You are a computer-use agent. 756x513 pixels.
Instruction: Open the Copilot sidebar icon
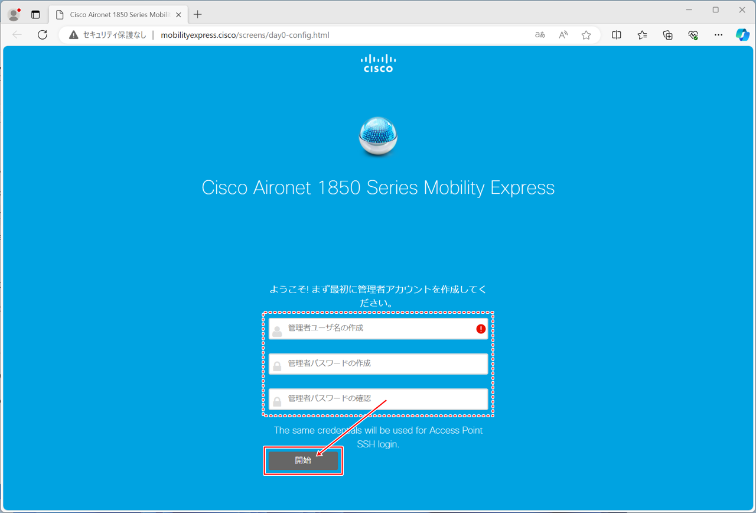pyautogui.click(x=742, y=35)
